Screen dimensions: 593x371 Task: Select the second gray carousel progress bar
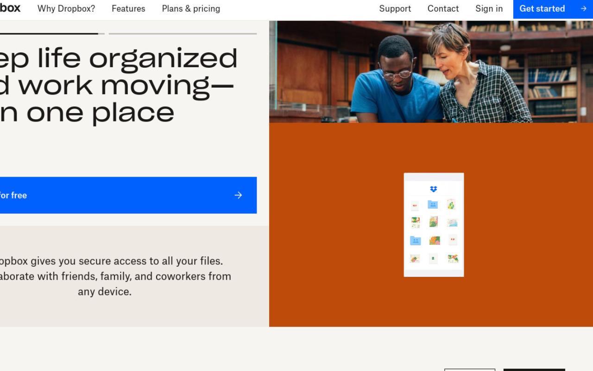183,33
